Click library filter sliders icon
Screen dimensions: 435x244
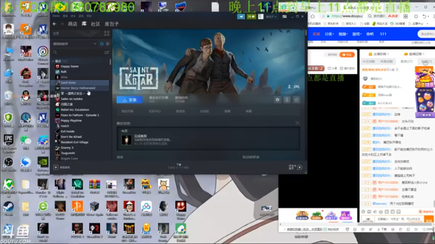107,52
